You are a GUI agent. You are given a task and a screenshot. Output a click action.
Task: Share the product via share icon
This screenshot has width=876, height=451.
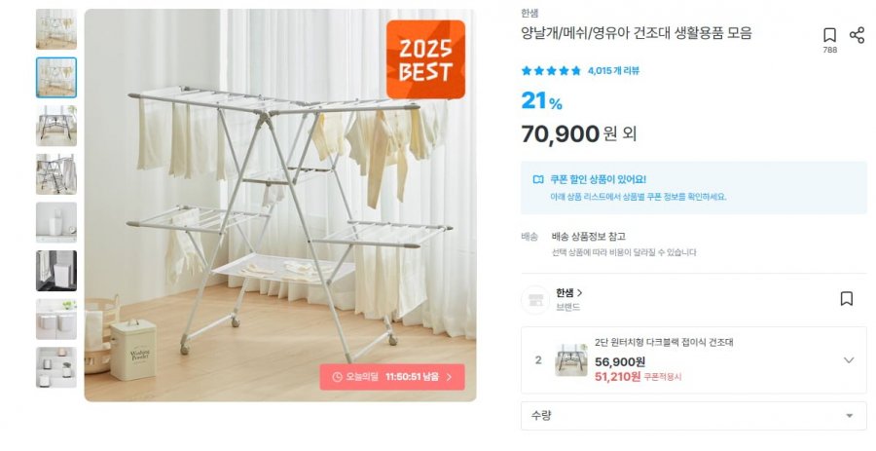(x=857, y=35)
